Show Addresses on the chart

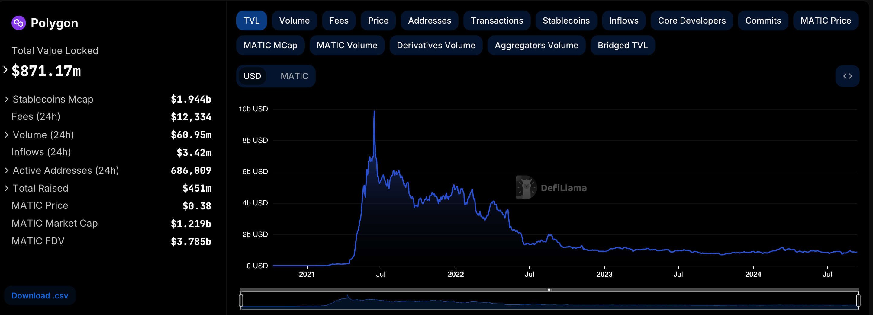(429, 21)
